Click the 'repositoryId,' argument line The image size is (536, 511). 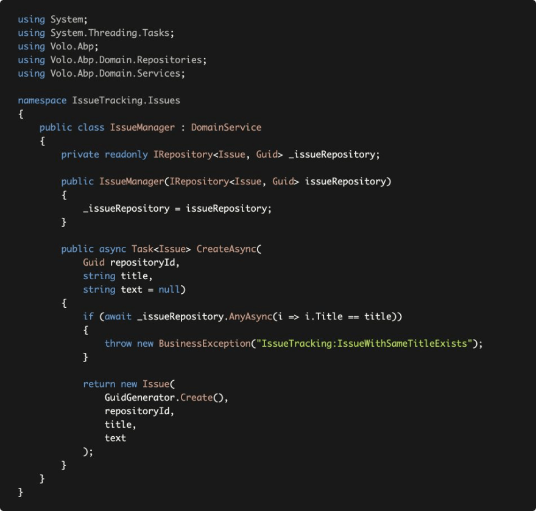(139, 411)
